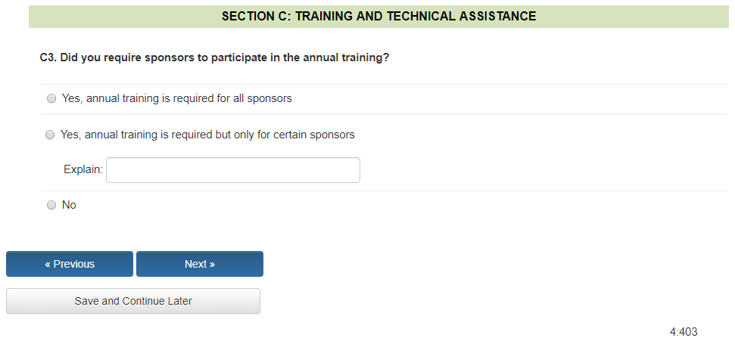Click label text 'Yes, annual training is required for all sponsors'
Image resolution: width=735 pixels, height=341 pixels.
(176, 98)
